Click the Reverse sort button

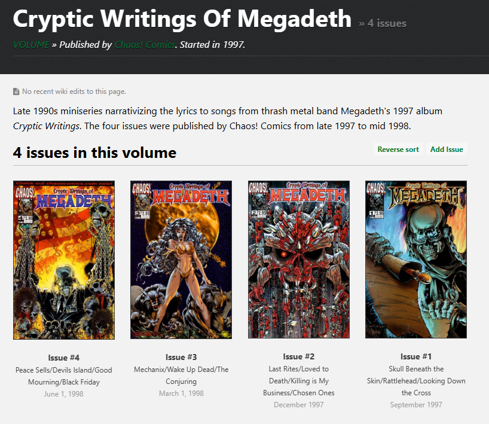(398, 150)
